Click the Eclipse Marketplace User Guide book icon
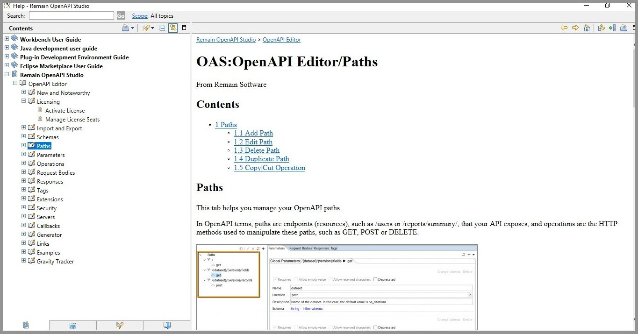This screenshot has width=638, height=334. (x=14, y=65)
